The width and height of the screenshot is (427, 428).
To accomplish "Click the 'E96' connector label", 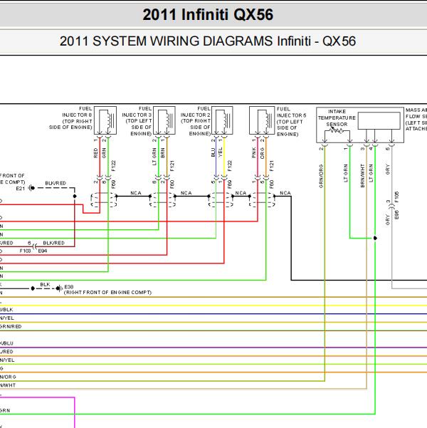I will tap(396, 214).
